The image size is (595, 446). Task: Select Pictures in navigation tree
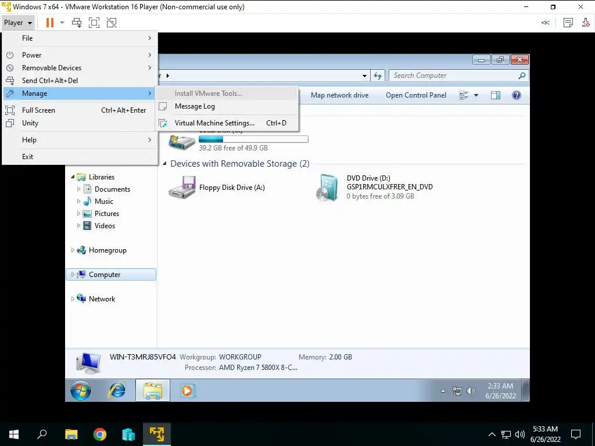(107, 214)
